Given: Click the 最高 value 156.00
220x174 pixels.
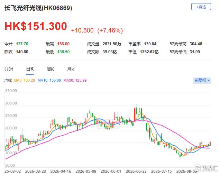Looking at the screenshot, I should click(63, 44).
